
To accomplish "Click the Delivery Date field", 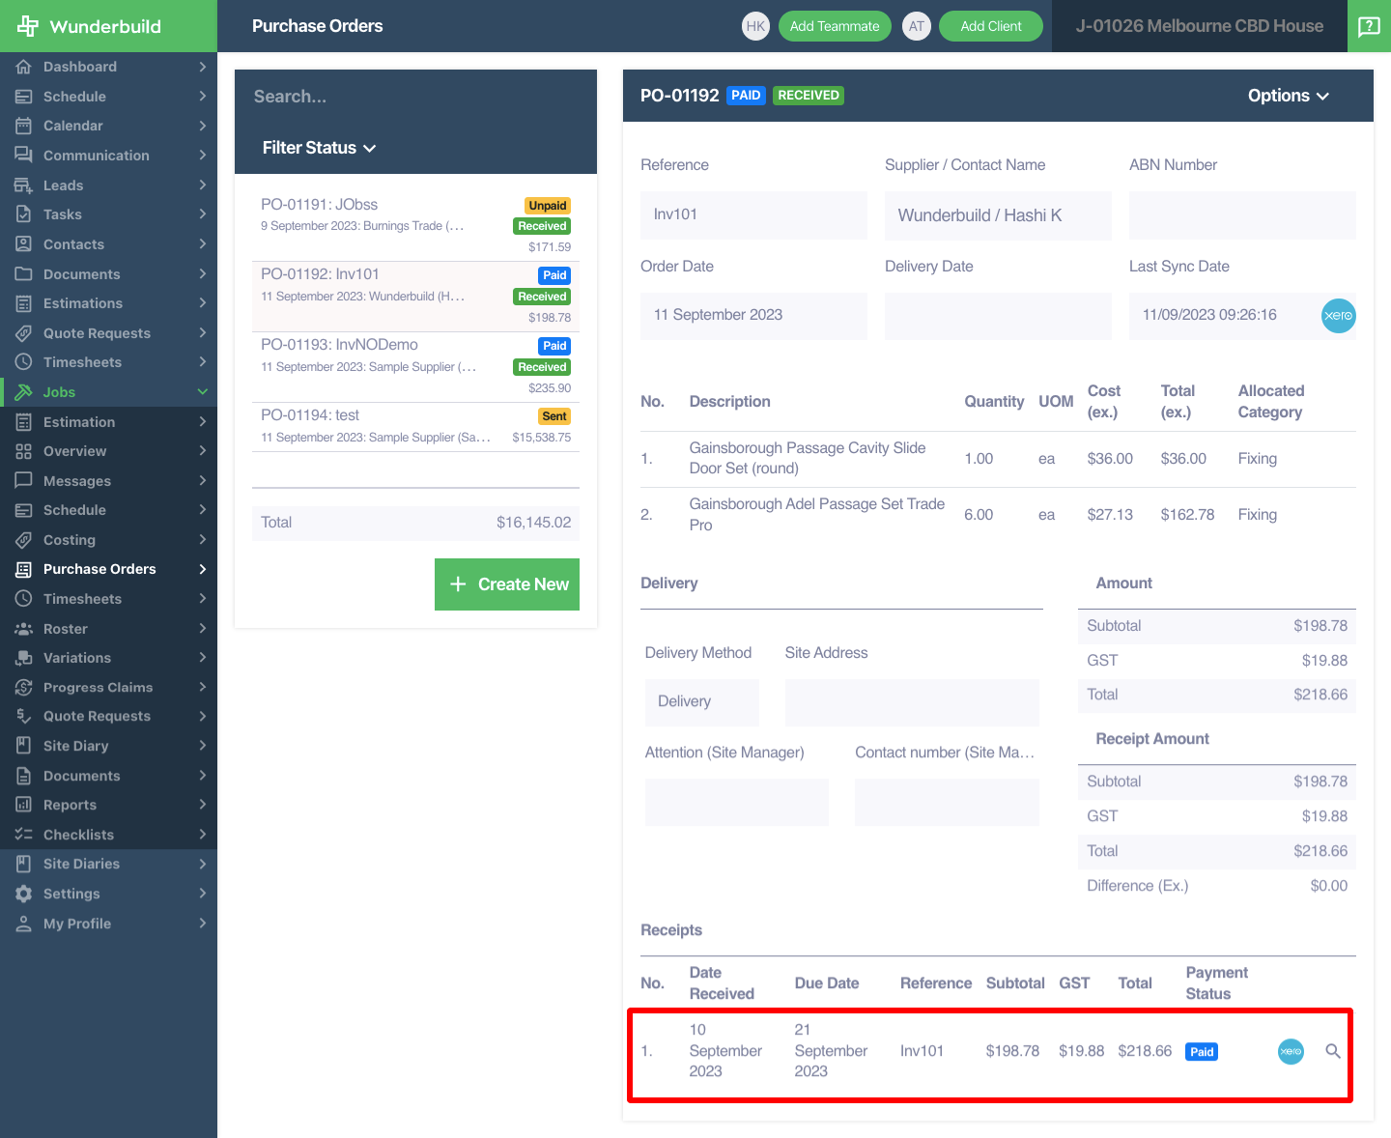I will tap(998, 316).
